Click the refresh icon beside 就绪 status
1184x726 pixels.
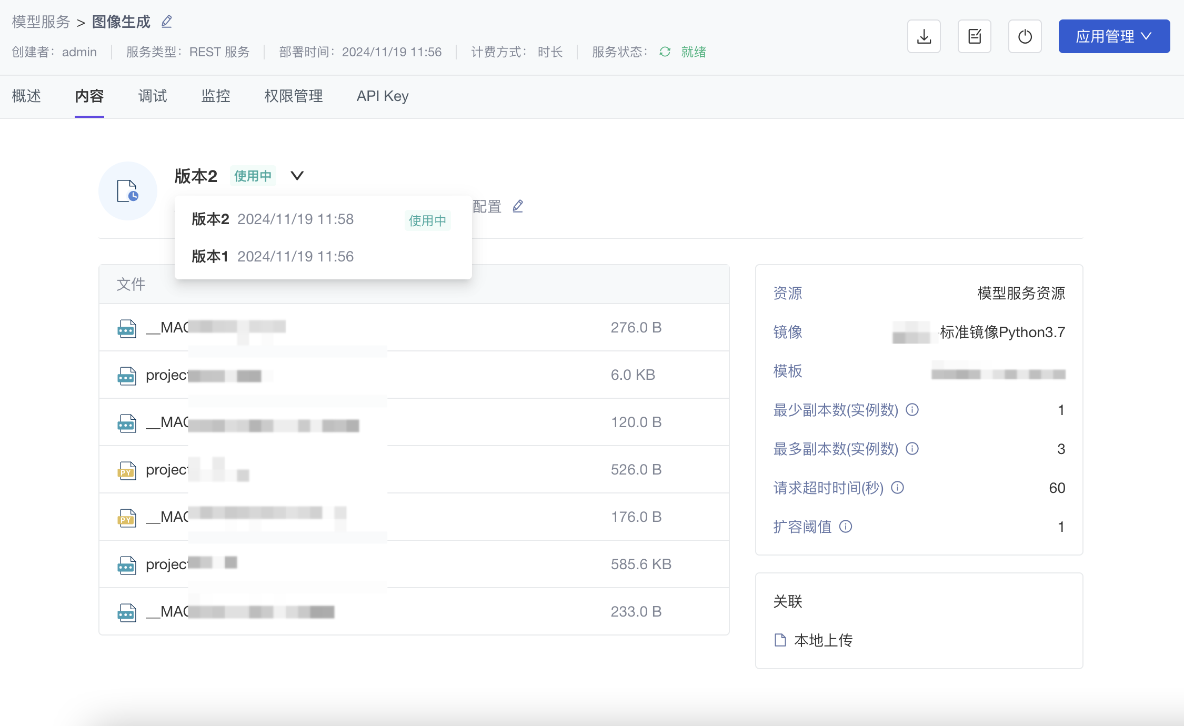665,52
